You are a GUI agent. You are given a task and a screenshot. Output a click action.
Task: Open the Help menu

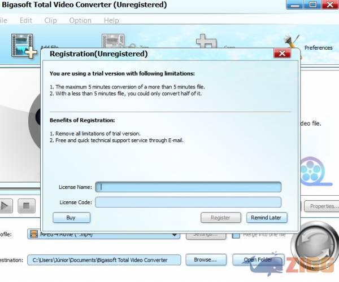pyautogui.click(x=111, y=20)
